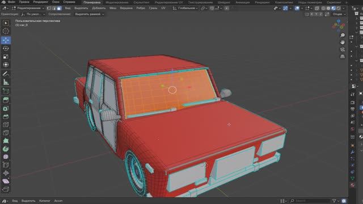Enable vertex select mode
The width and height of the screenshot is (363, 204).
[x=49, y=8]
